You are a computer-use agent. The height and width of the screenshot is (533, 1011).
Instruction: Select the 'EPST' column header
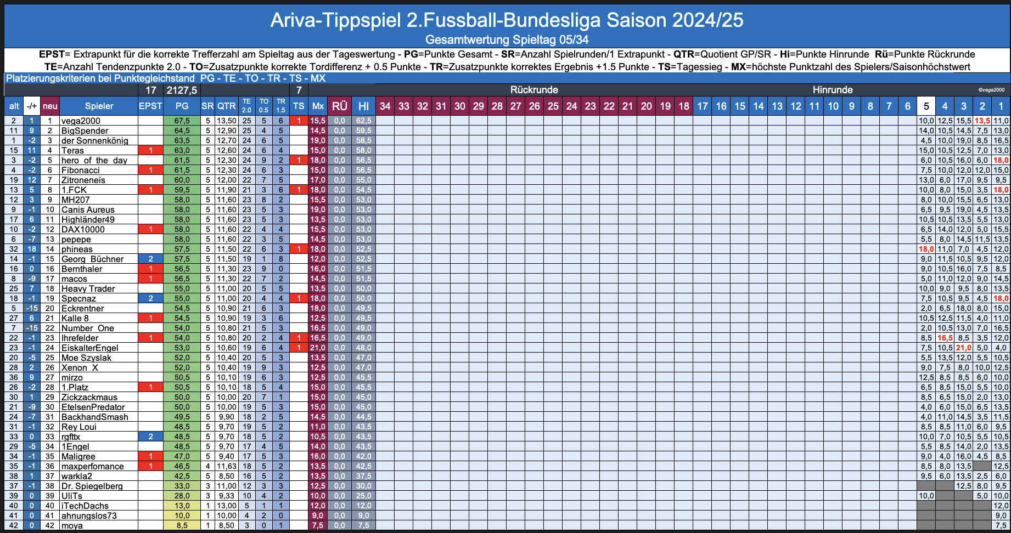tap(150, 106)
